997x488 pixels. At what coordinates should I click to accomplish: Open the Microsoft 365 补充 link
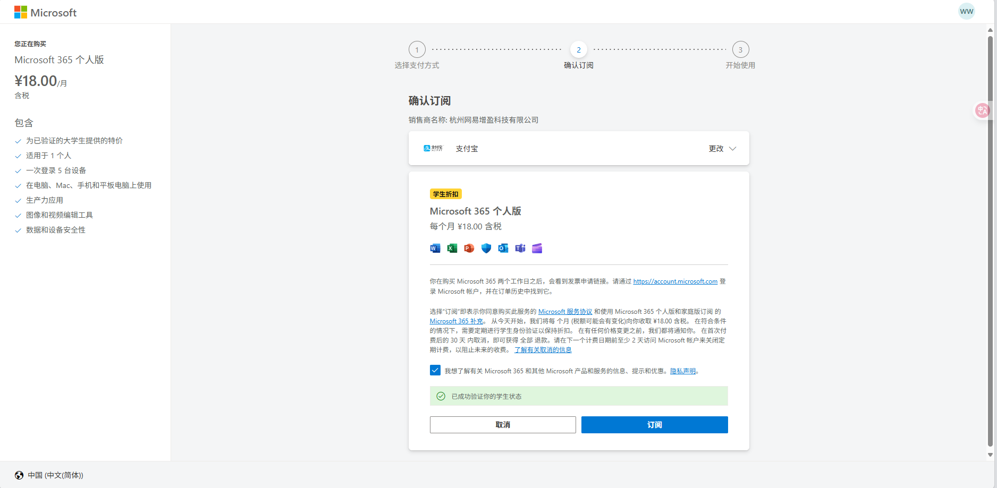point(457,321)
